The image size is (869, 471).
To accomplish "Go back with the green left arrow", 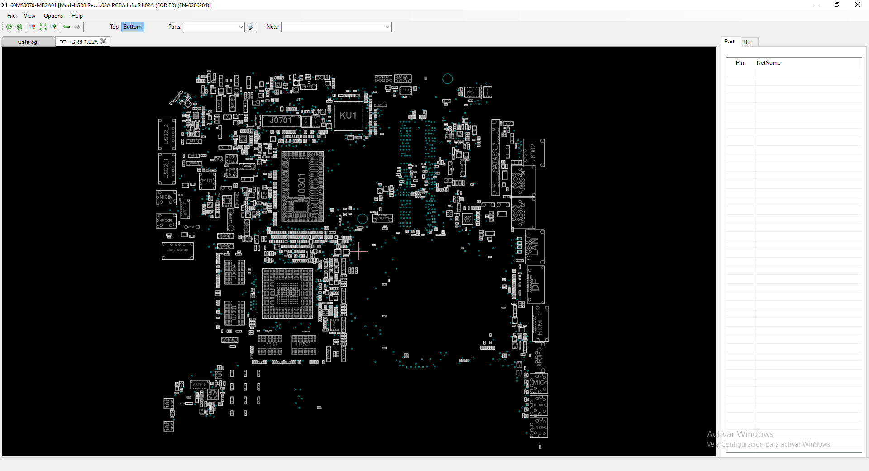I will pyautogui.click(x=67, y=27).
